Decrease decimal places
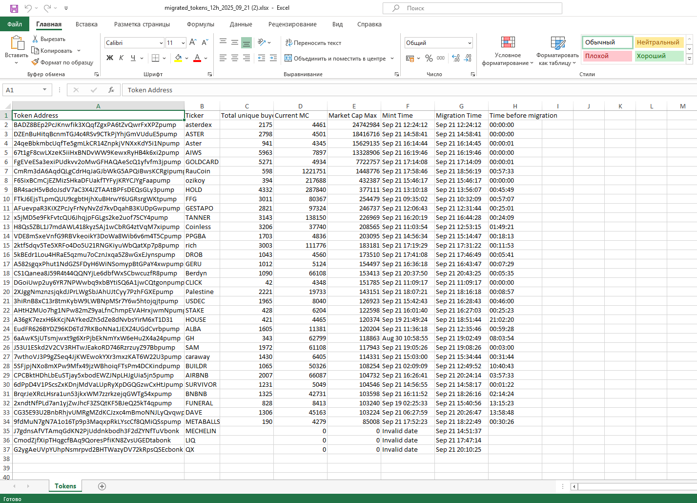697x503 pixels. [468, 58]
